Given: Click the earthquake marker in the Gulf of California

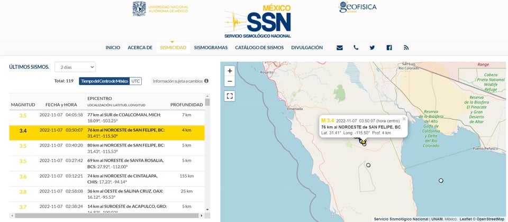Looking at the screenshot, I should tap(441, 181).
